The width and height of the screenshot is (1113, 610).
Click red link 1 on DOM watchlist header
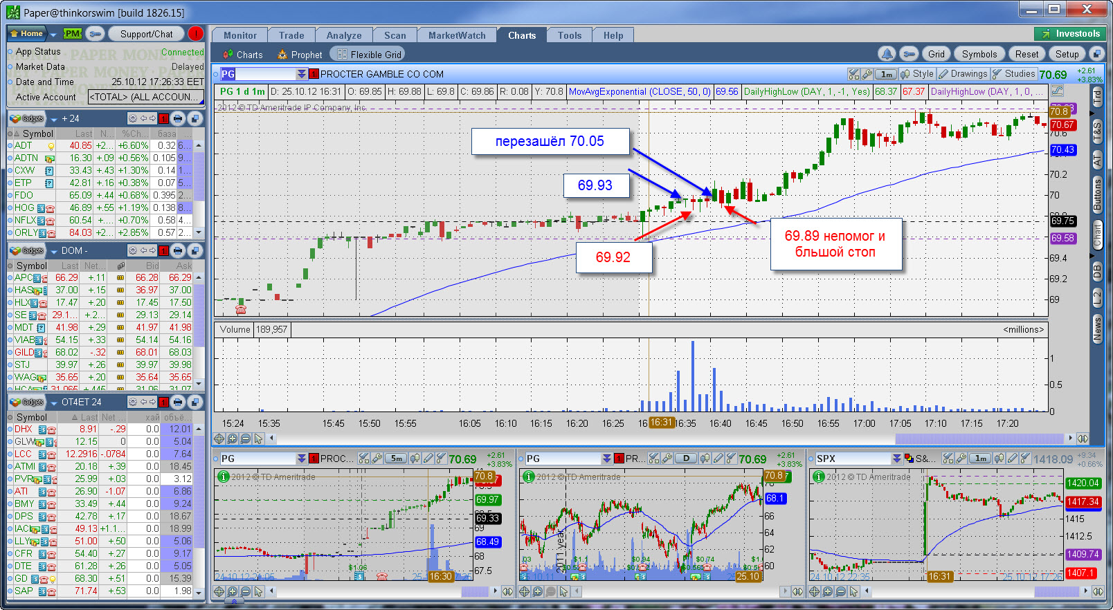[163, 250]
